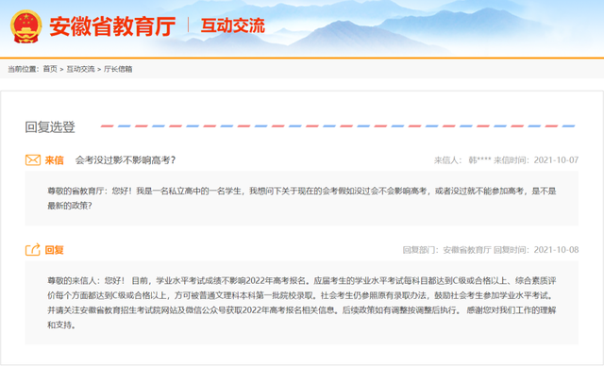Open 安徽省教育厅 site title
This screenshot has width=604, height=367.
[112, 26]
